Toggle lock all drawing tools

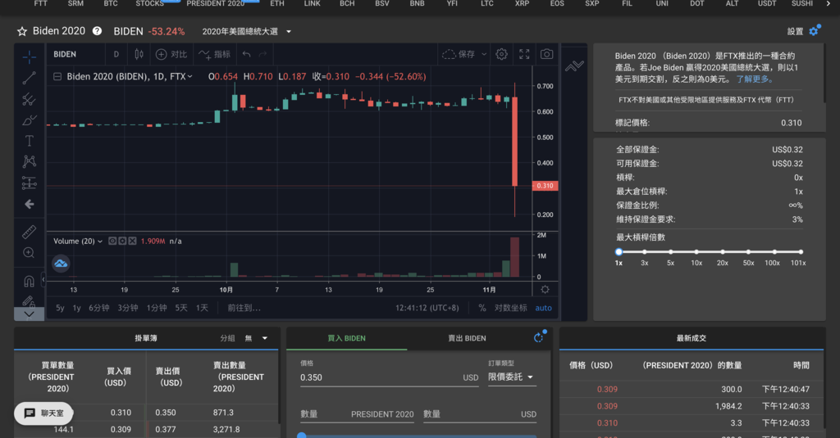tap(29, 301)
